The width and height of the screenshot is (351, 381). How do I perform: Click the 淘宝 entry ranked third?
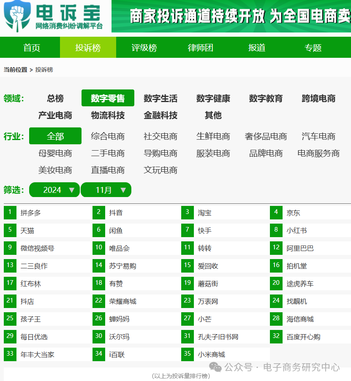click(204, 212)
